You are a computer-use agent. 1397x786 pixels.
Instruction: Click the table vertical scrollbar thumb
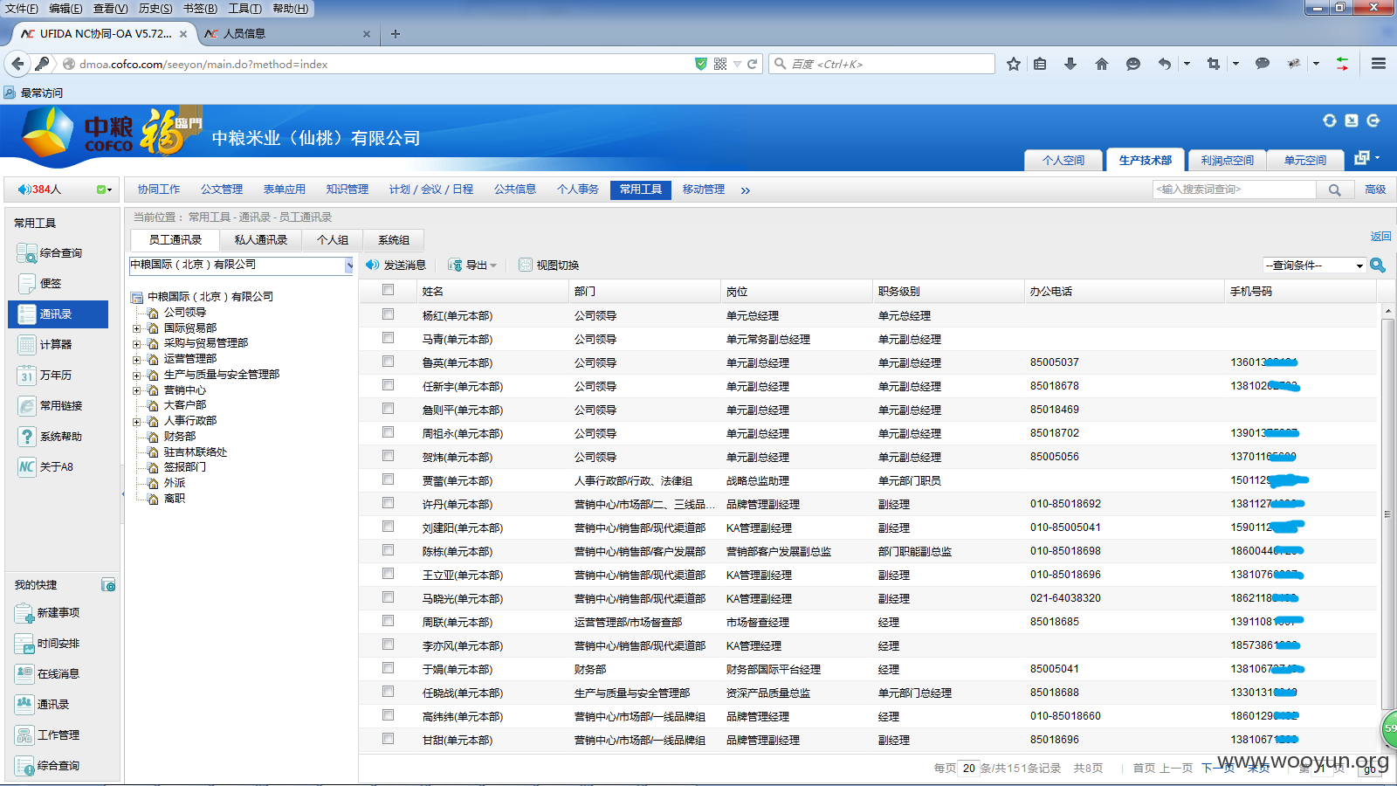click(x=1387, y=515)
